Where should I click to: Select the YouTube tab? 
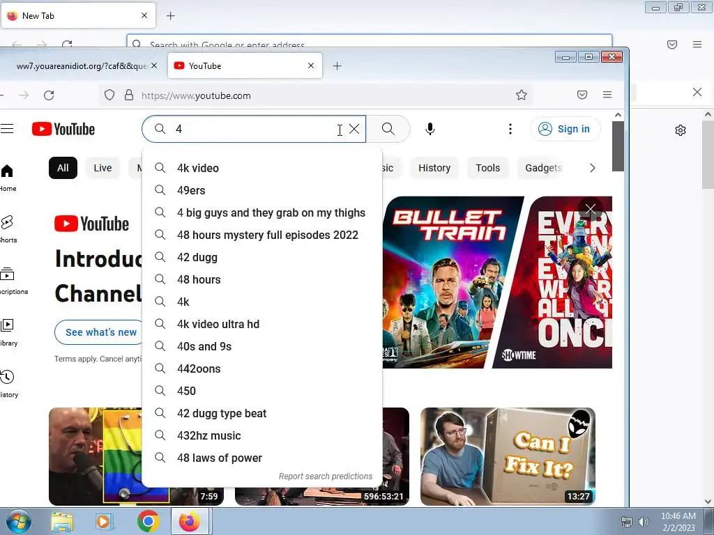pyautogui.click(x=245, y=66)
